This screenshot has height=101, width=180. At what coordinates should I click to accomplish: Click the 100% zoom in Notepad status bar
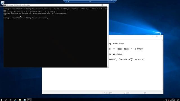pyautogui.click(x=145, y=93)
